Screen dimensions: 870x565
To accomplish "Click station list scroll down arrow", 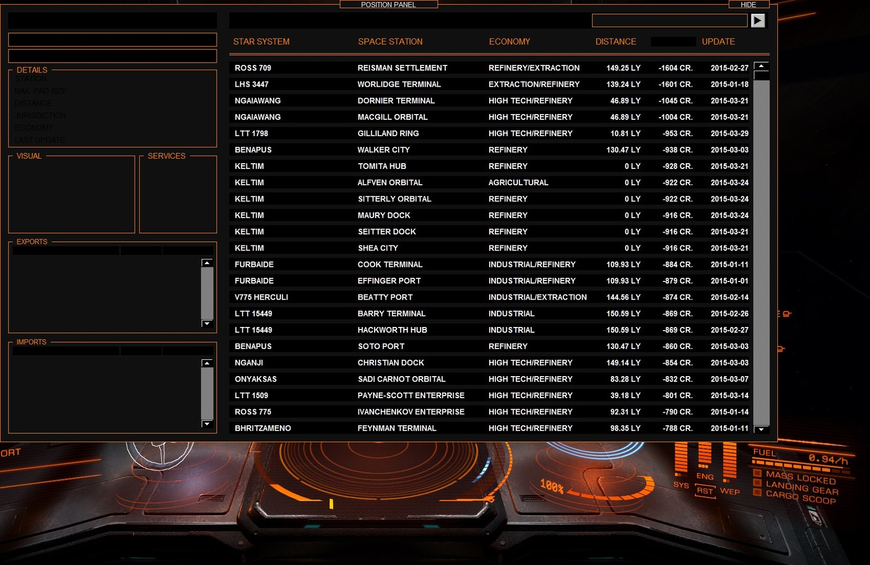I will (x=761, y=430).
